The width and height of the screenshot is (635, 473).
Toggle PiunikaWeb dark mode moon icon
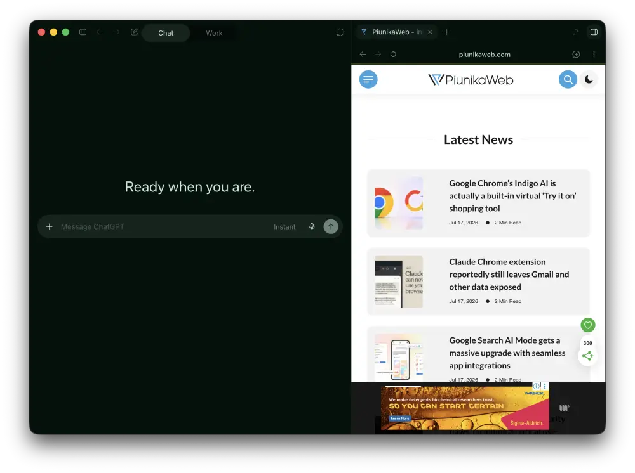point(589,79)
